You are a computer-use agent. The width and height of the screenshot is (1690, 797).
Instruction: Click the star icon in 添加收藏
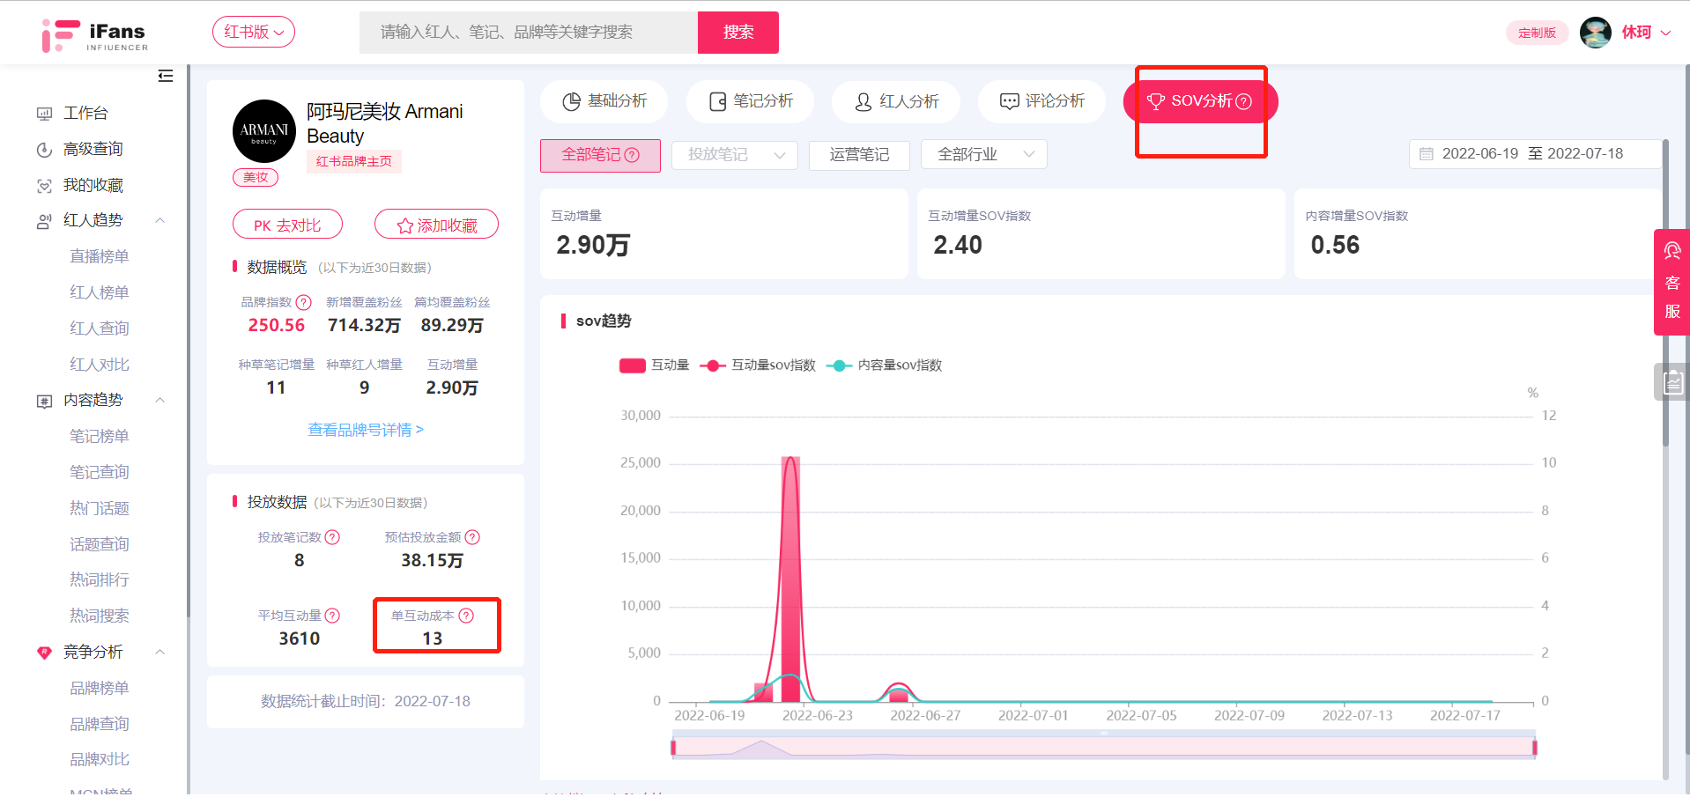405,226
